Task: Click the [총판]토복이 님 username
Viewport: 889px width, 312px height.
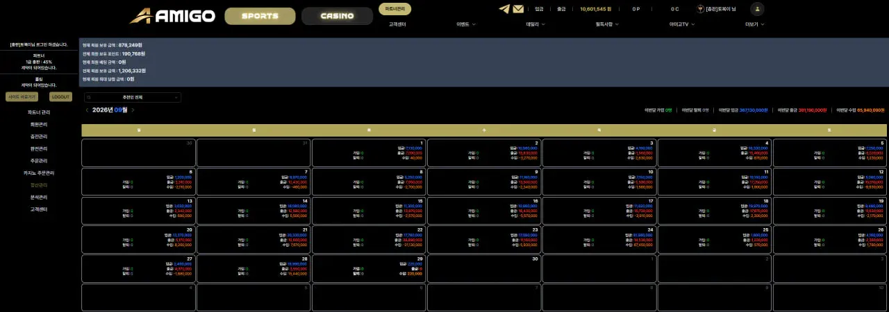Action: click(721, 9)
